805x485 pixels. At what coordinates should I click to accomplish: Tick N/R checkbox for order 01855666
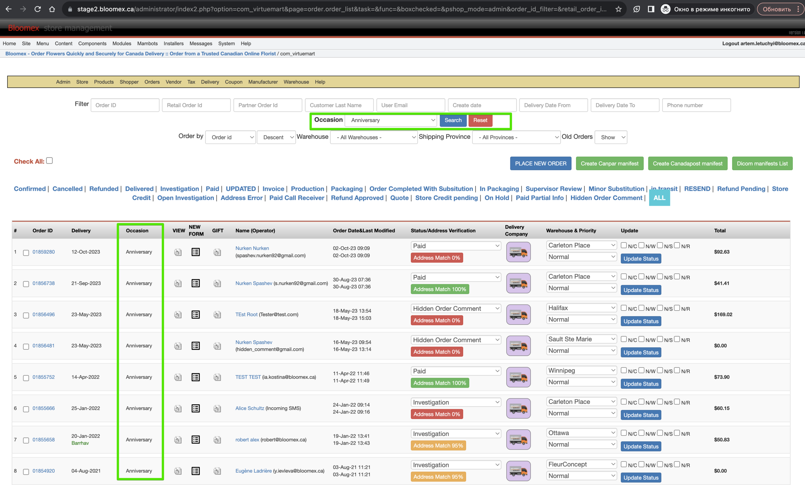tap(677, 402)
